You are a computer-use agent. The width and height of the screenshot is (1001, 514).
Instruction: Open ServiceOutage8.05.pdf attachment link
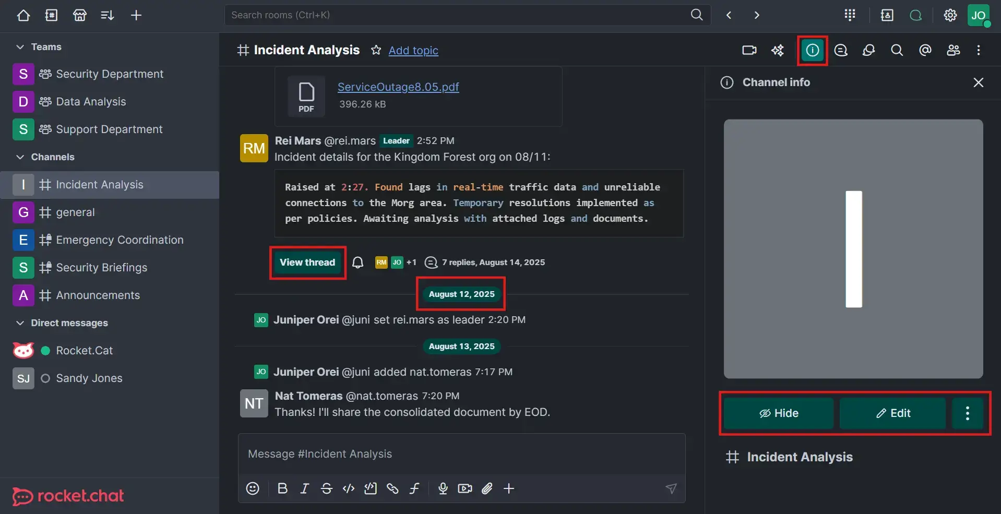coord(398,87)
